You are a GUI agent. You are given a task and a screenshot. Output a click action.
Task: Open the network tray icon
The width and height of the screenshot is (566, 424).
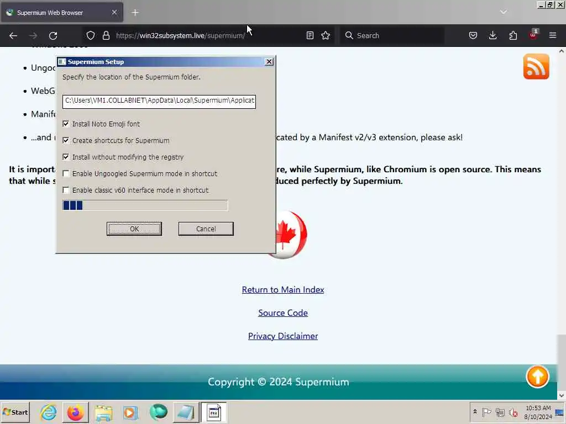point(500,412)
